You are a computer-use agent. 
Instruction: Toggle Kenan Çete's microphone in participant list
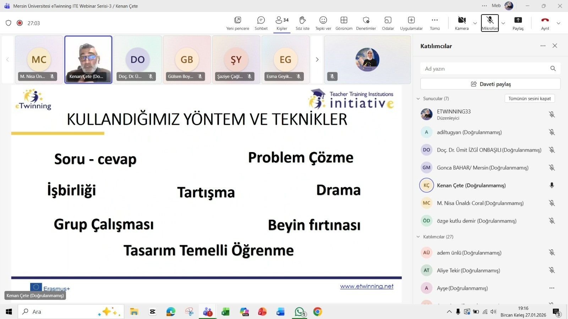point(552,185)
